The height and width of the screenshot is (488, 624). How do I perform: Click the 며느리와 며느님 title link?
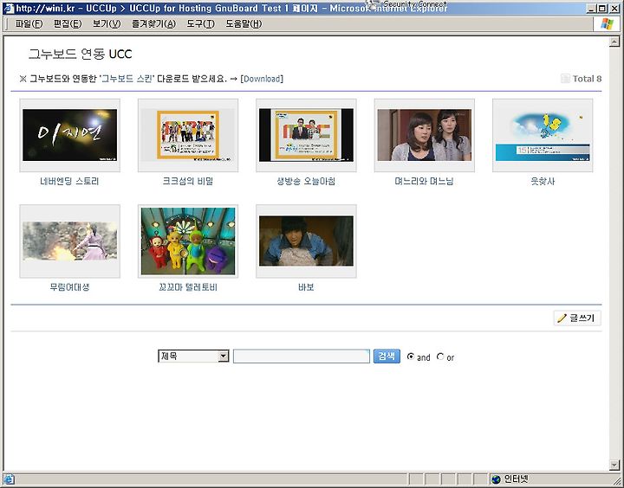(x=424, y=181)
